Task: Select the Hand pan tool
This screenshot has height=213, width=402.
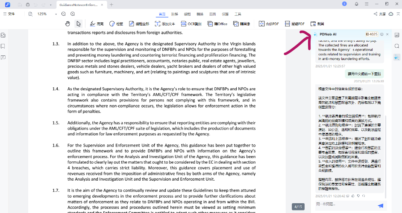Action: 67,24
